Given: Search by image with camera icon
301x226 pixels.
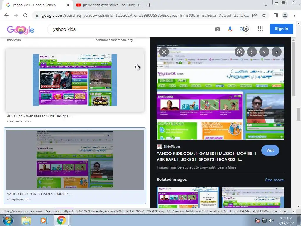Looking at the screenshot, I should [218, 29].
